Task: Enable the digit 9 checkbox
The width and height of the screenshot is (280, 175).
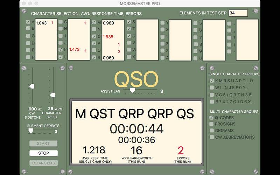Action: 196,51
